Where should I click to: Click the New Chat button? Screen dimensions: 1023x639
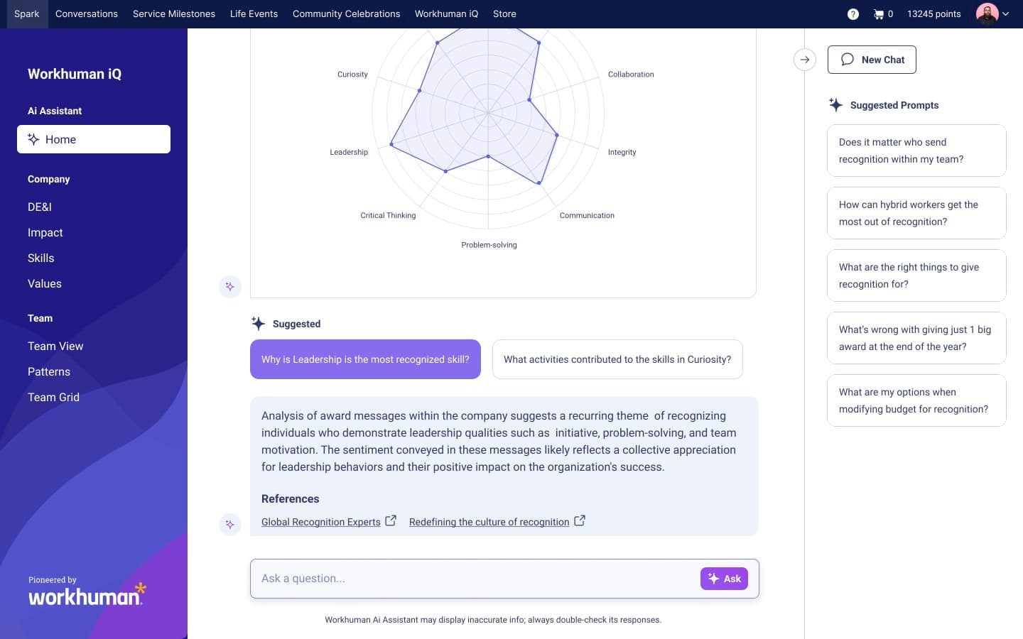(x=872, y=60)
